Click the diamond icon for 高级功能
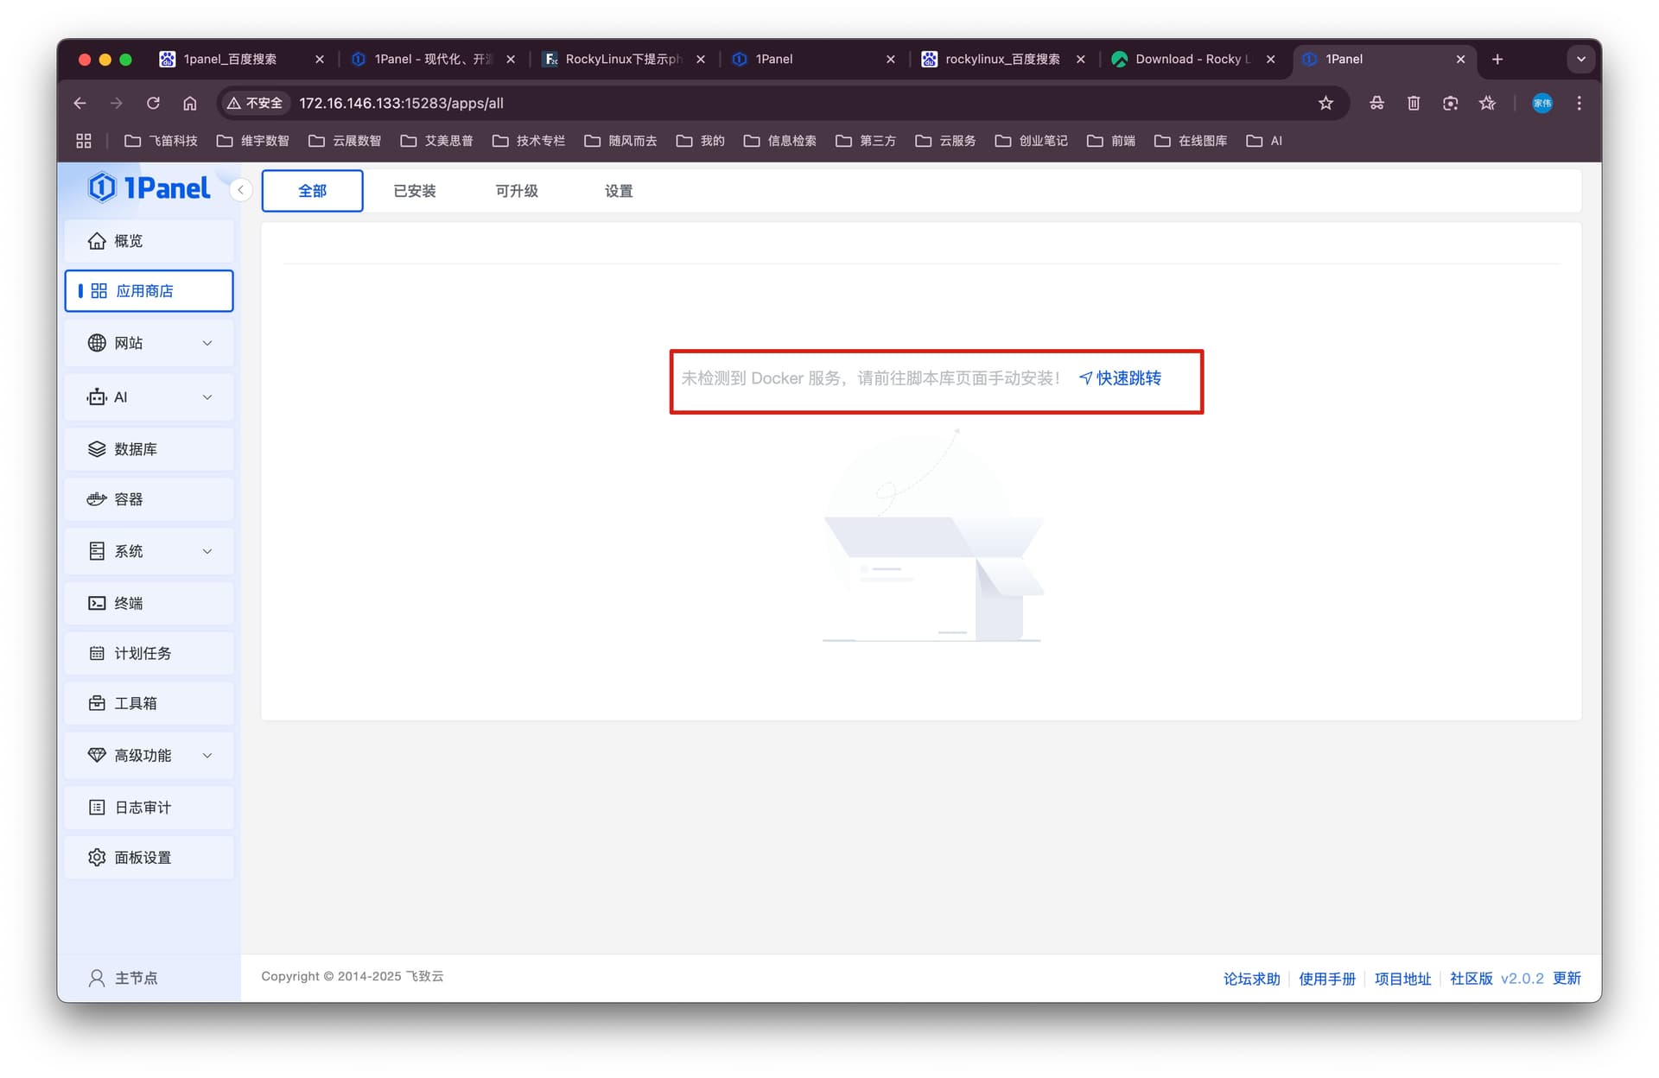1659x1078 pixels. pyautogui.click(x=97, y=755)
